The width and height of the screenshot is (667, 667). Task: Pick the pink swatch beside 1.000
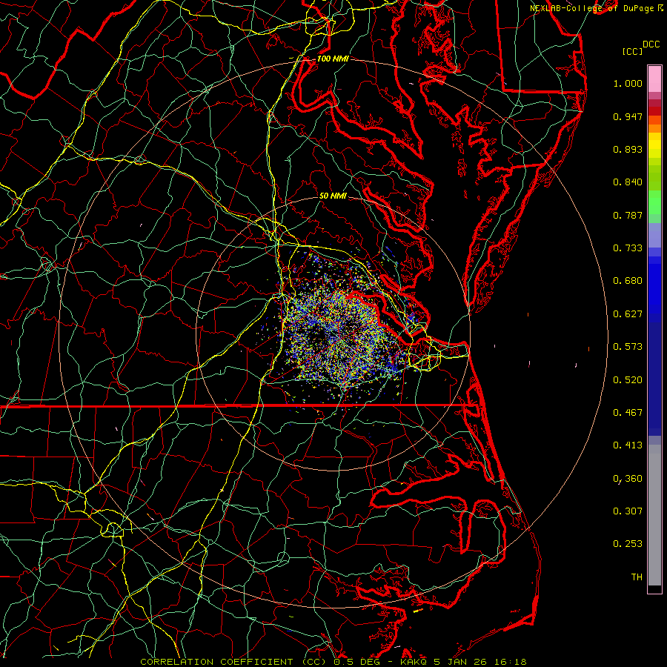[654, 79]
